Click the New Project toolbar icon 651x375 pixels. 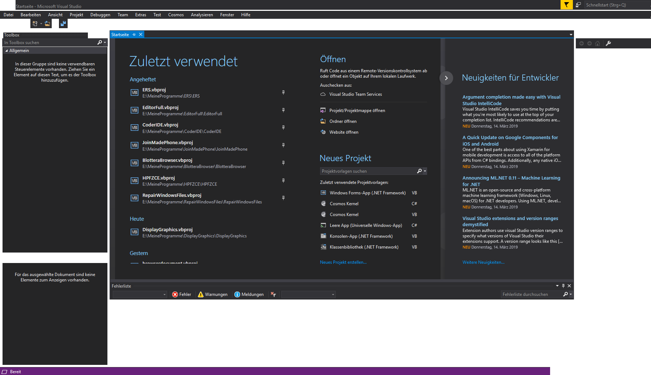[35, 23]
